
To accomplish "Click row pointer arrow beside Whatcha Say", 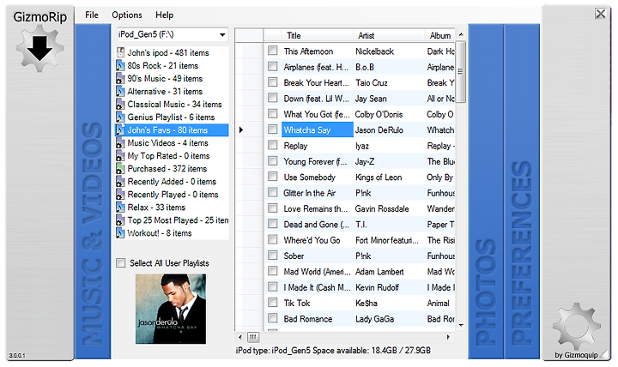I will 241,129.
